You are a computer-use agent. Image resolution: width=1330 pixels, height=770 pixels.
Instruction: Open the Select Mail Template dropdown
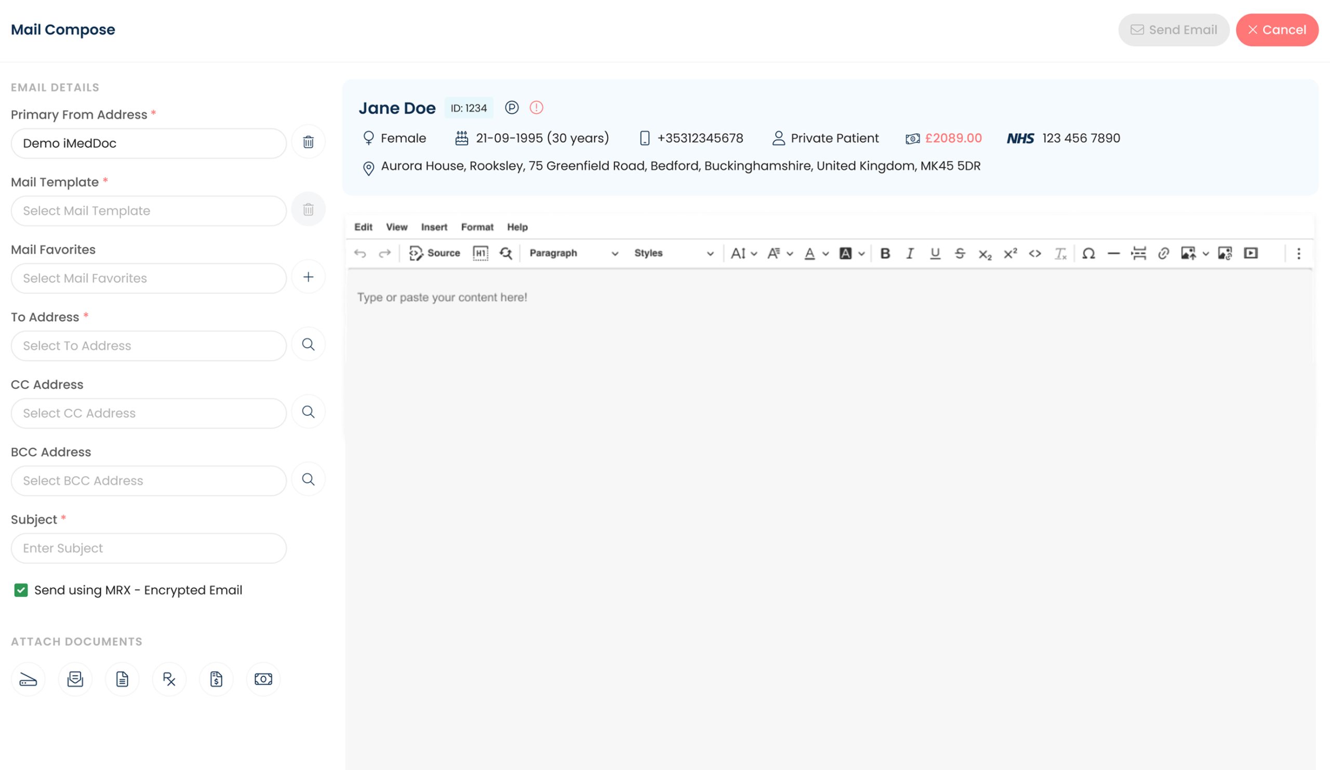(148, 211)
